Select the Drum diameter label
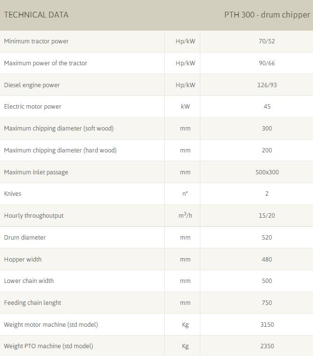Viewport: 313px width, 356px height. pos(25,238)
